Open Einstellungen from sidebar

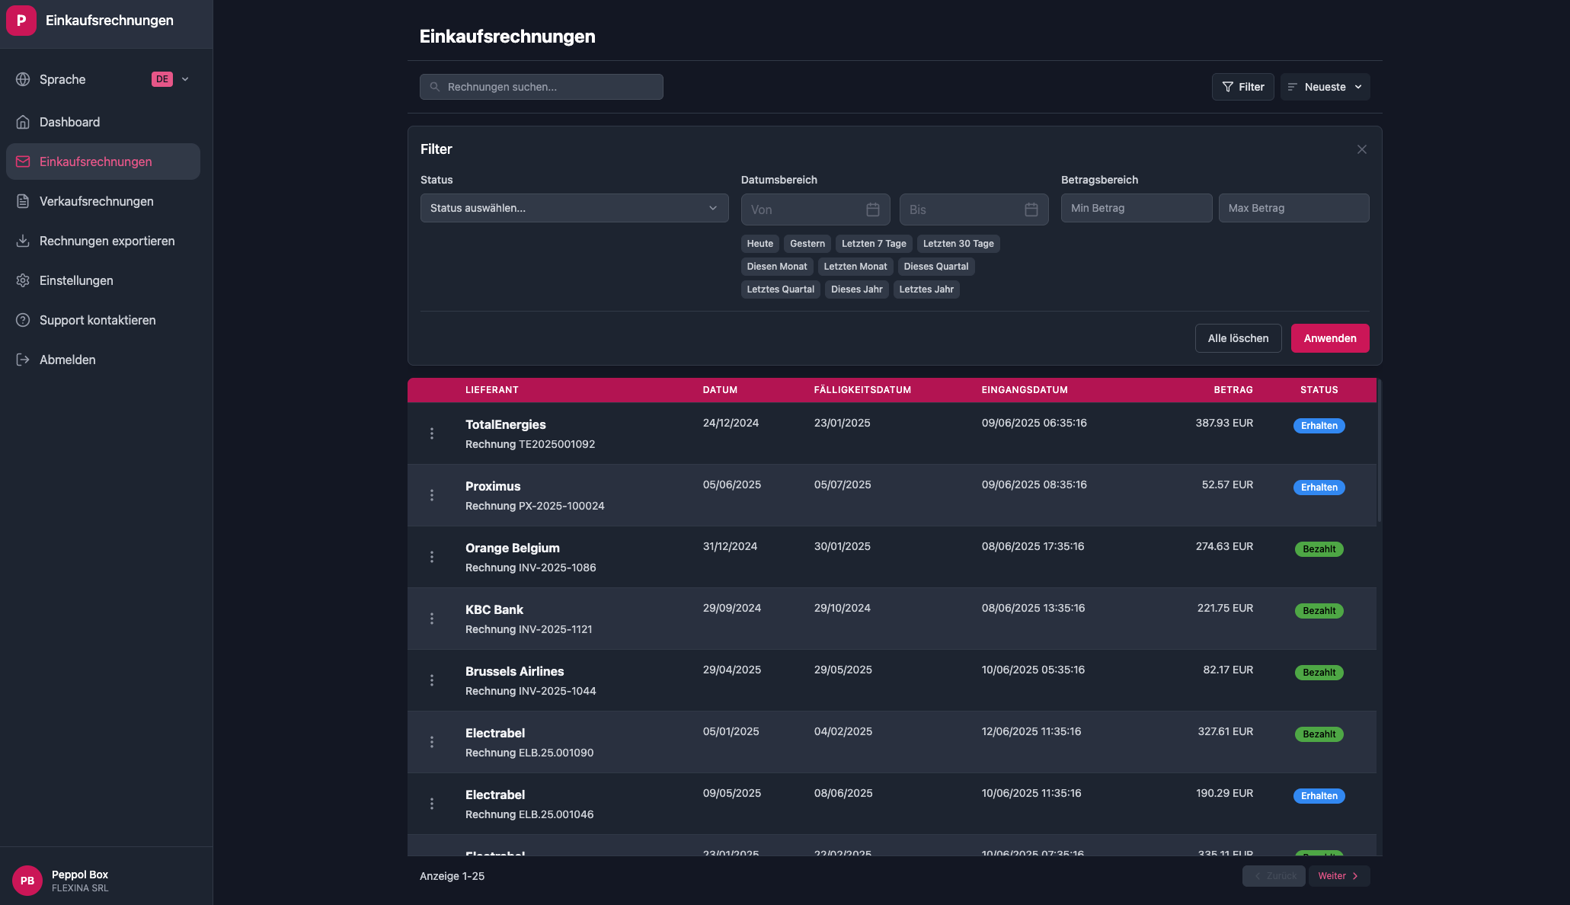tap(103, 280)
